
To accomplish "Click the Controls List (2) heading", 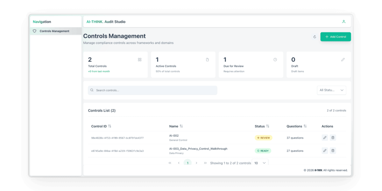I will 102,110.
